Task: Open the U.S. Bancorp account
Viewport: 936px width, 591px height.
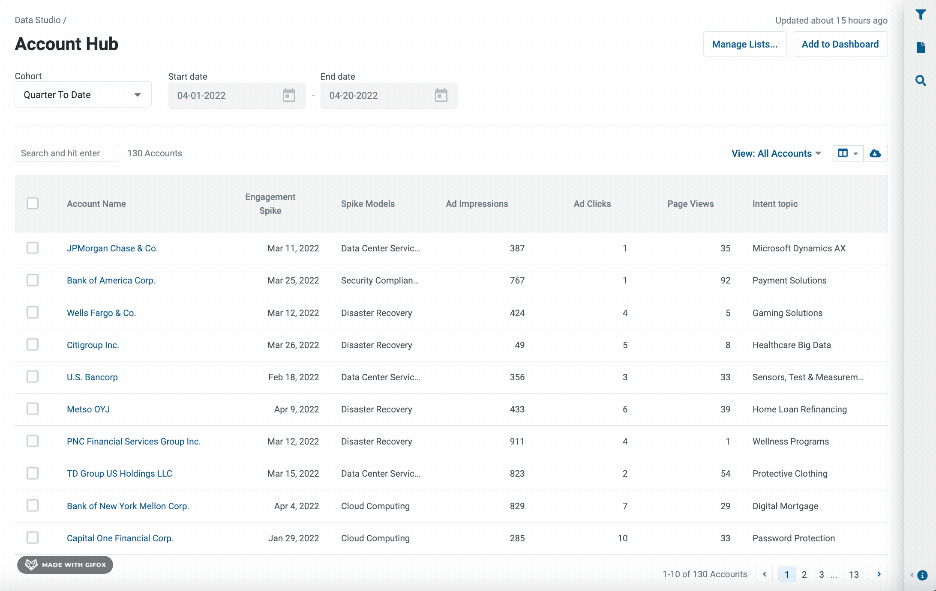Action: (x=92, y=377)
